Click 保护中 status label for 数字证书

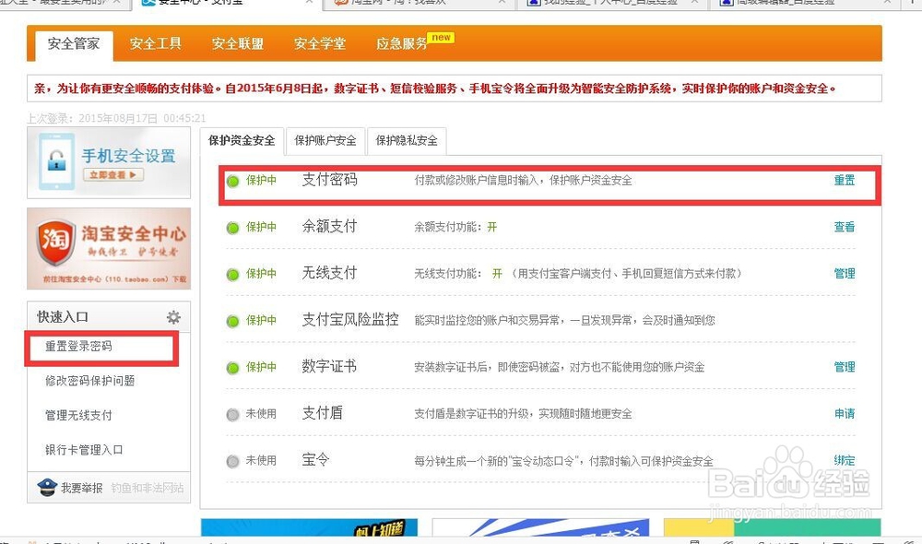tap(261, 367)
